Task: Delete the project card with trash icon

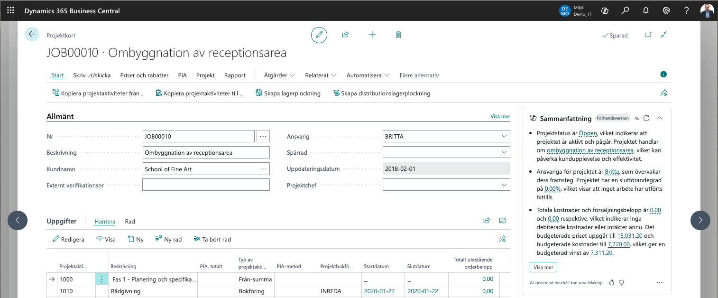Action: tap(399, 35)
